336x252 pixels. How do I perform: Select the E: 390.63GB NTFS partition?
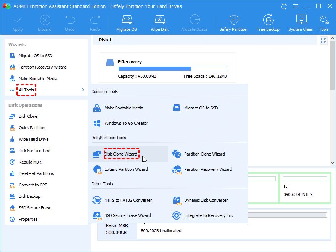304,190
